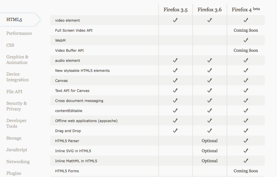Open the File API category
The height and width of the screenshot is (177, 277).
(x=14, y=92)
